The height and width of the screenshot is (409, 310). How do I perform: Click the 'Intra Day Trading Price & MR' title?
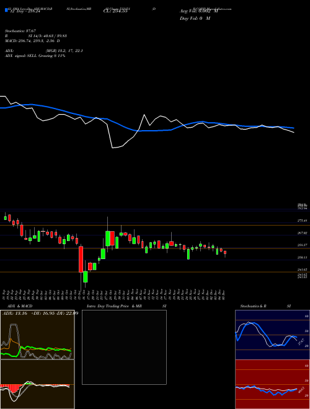tap(115, 306)
